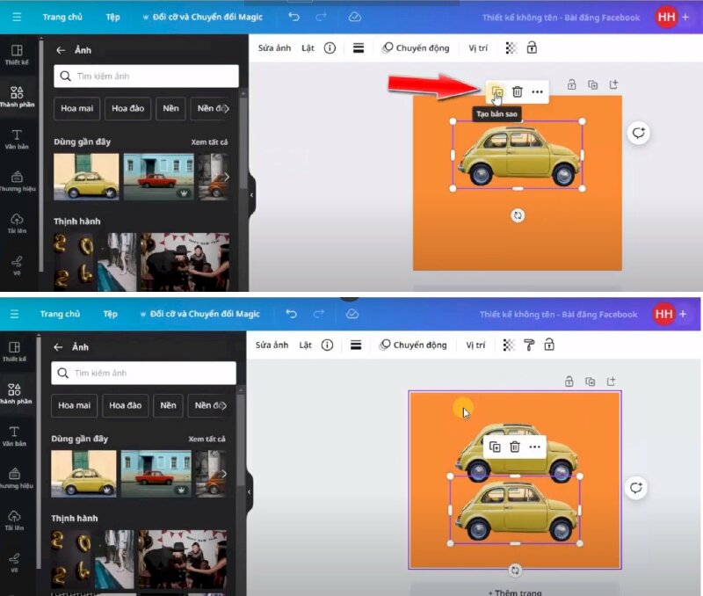Screen dimensions: 703x596
Task: Open the Thiết kế sidebar panel in the upper editor
Action: coord(16,55)
